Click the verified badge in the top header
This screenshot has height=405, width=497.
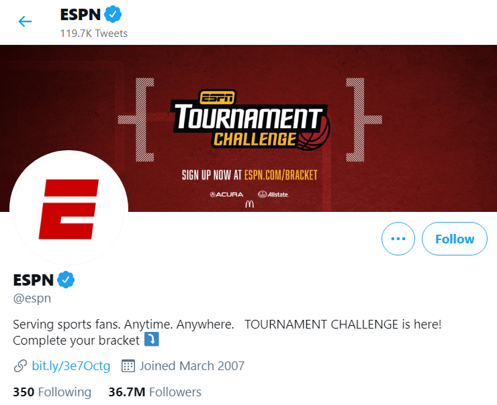[112, 14]
